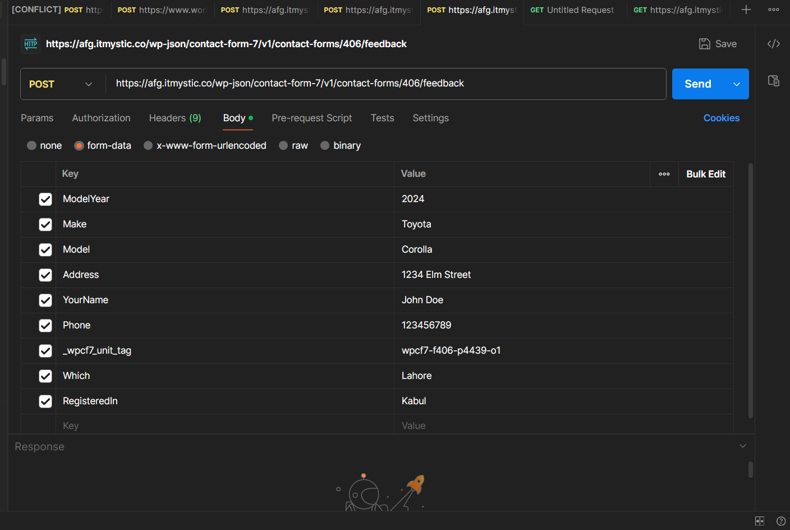790x530 pixels.
Task: Click the value cell '2024'
Action: pyautogui.click(x=564, y=199)
